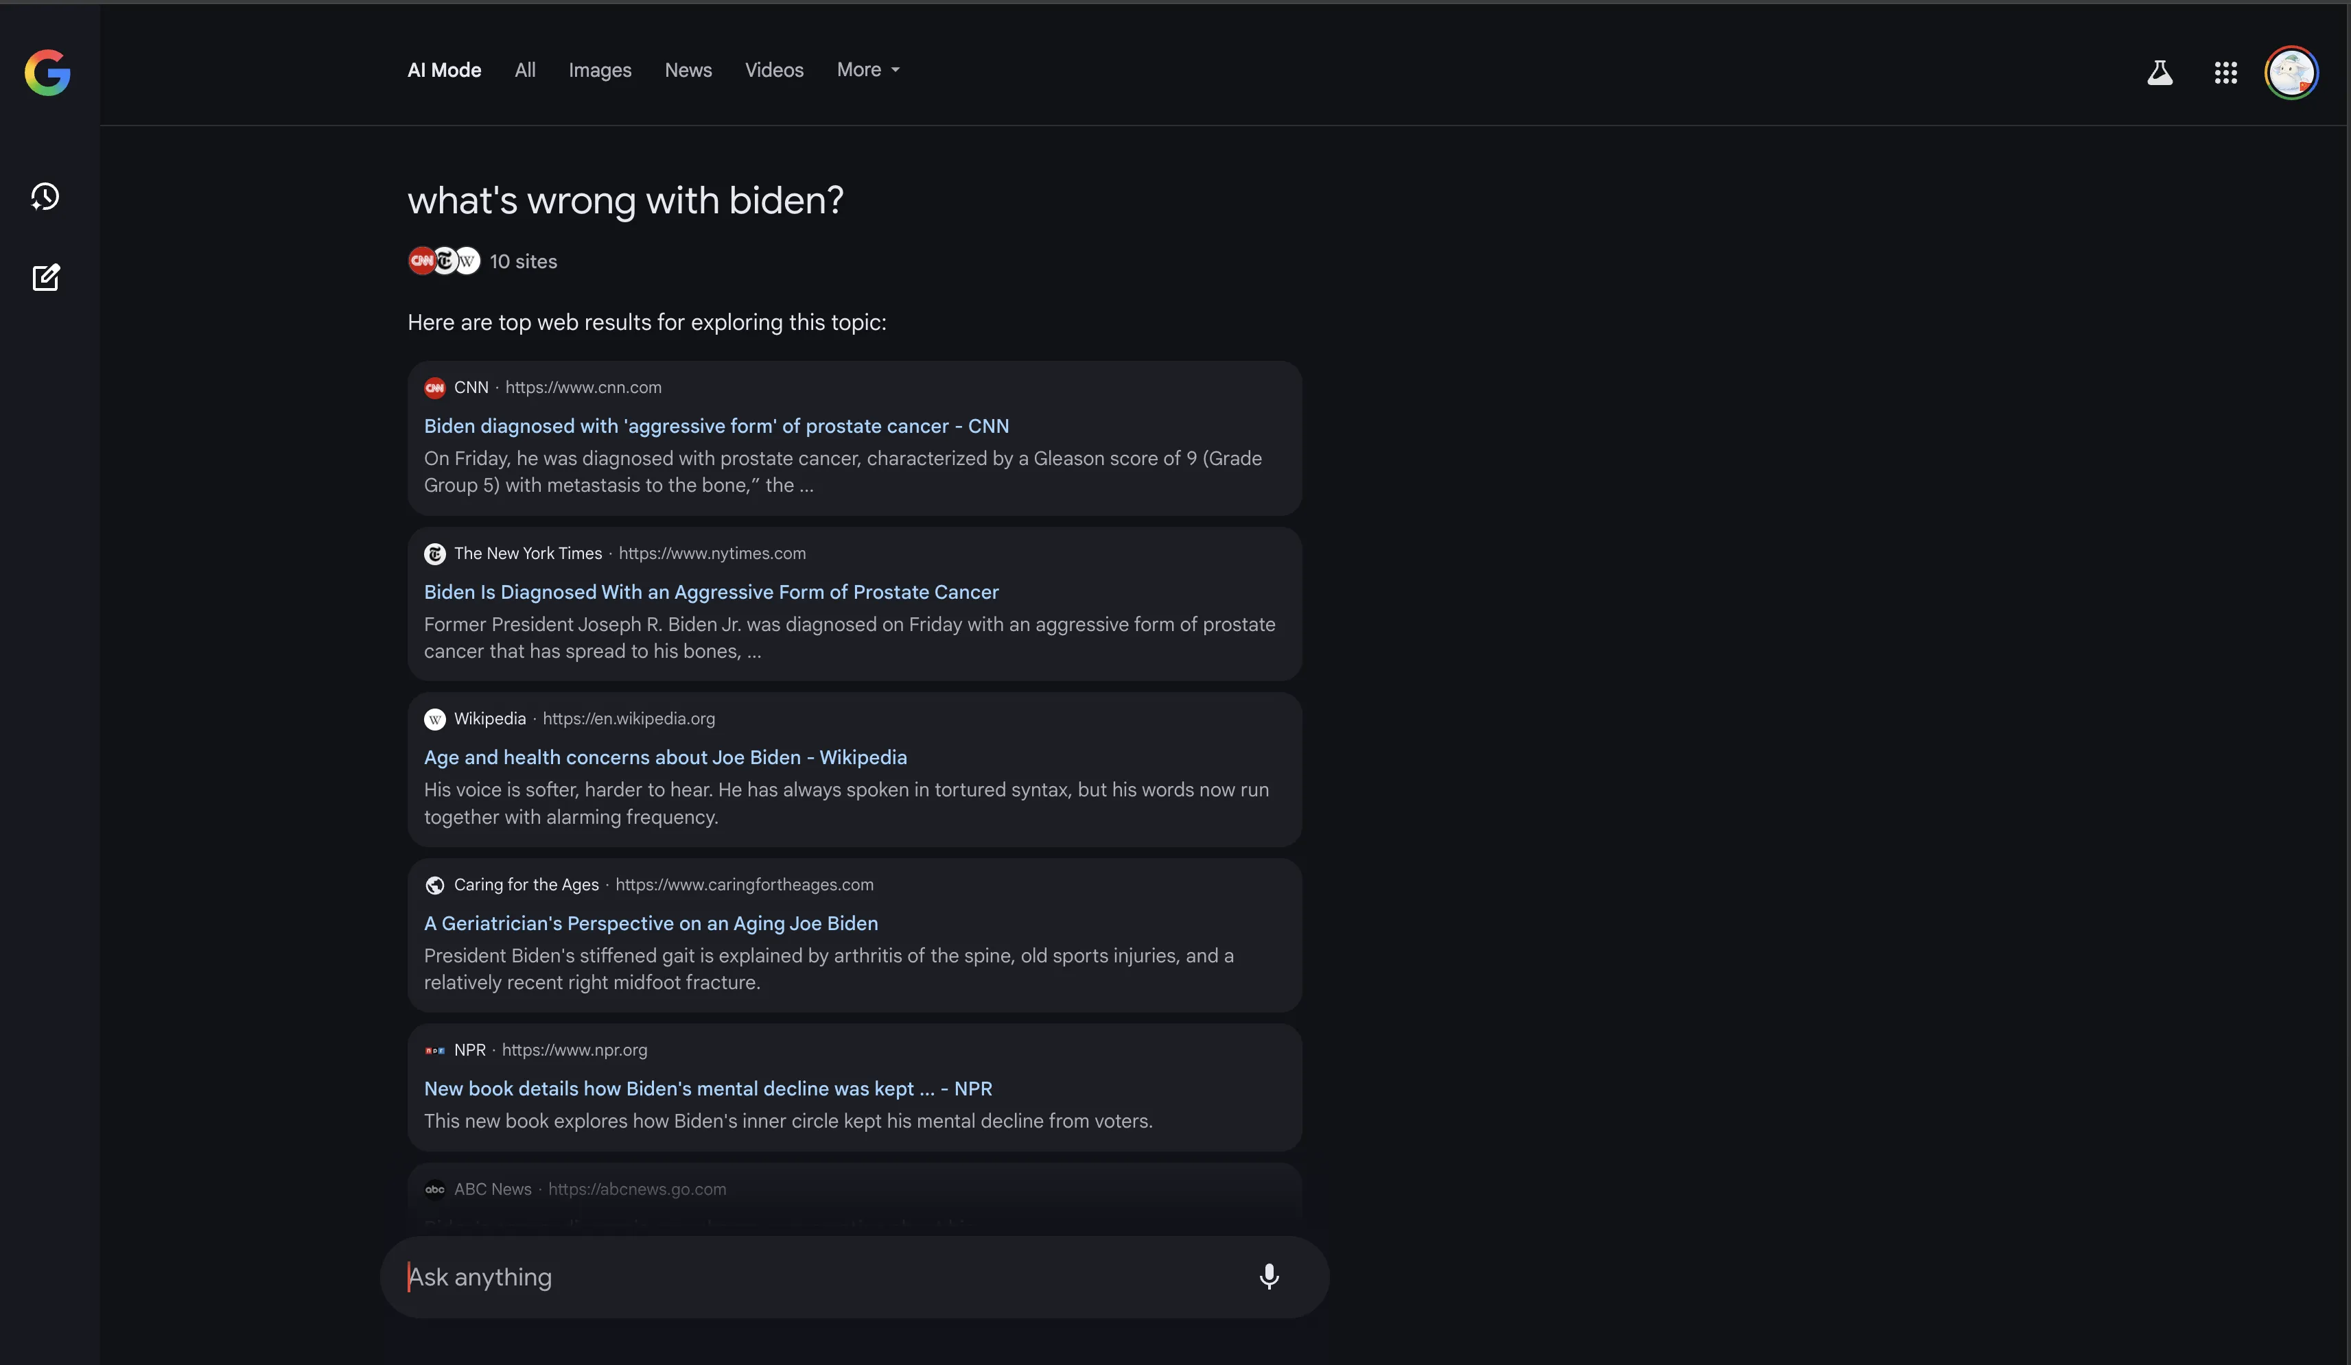Open AI Mode history icon
2351x1365 pixels.
tap(45, 197)
